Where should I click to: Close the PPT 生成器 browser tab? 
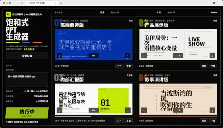tap(55, 3)
